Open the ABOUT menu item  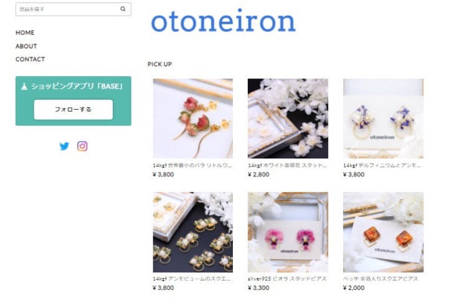[x=26, y=46]
